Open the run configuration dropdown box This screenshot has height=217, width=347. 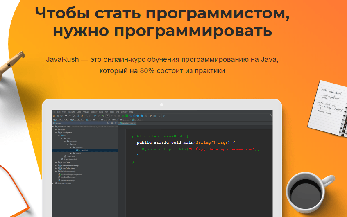[x=107, y=116]
